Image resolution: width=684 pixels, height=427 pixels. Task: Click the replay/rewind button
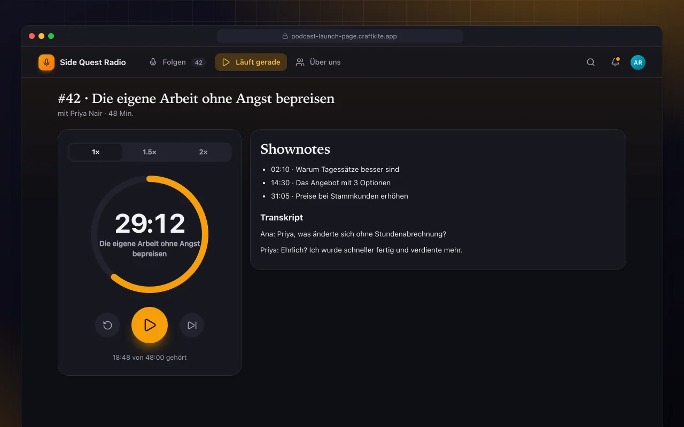(107, 325)
